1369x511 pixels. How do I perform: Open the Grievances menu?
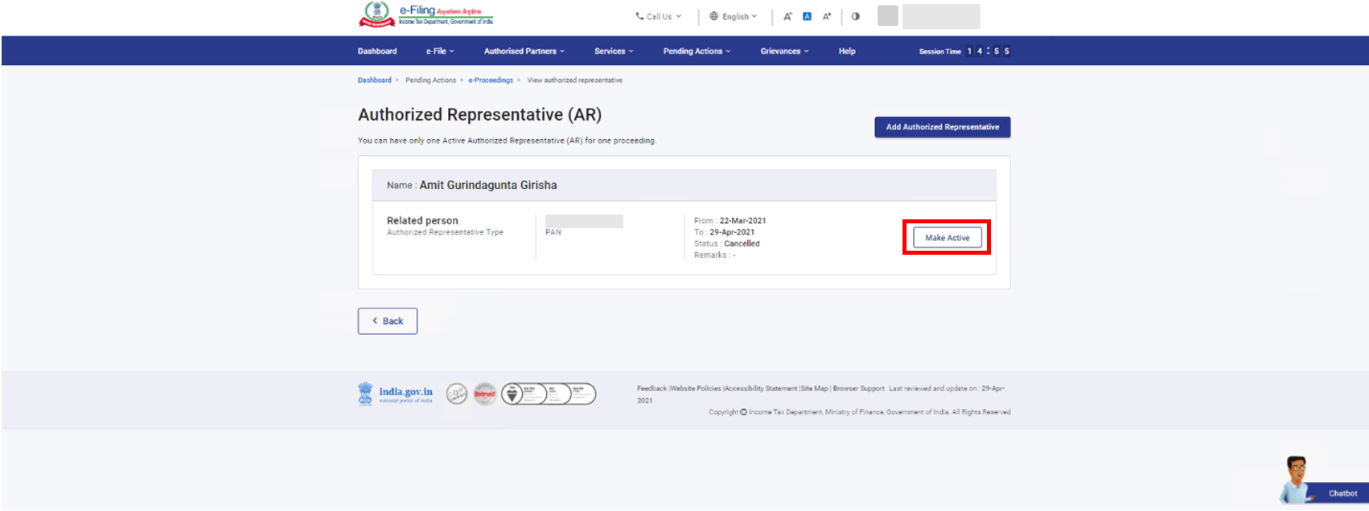point(784,51)
